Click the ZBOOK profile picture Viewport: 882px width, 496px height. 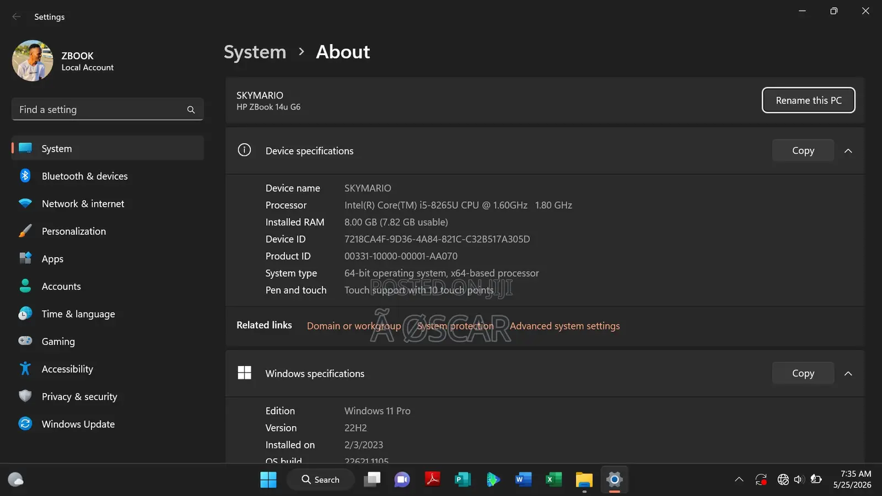(33, 61)
